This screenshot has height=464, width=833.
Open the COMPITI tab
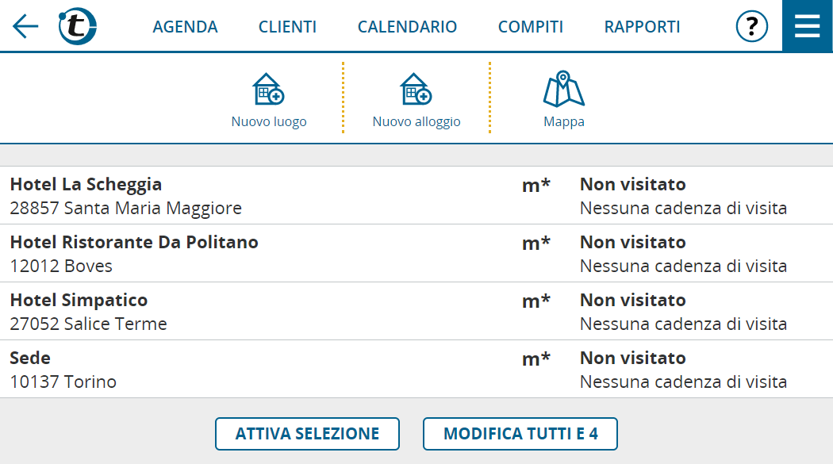pyautogui.click(x=530, y=26)
